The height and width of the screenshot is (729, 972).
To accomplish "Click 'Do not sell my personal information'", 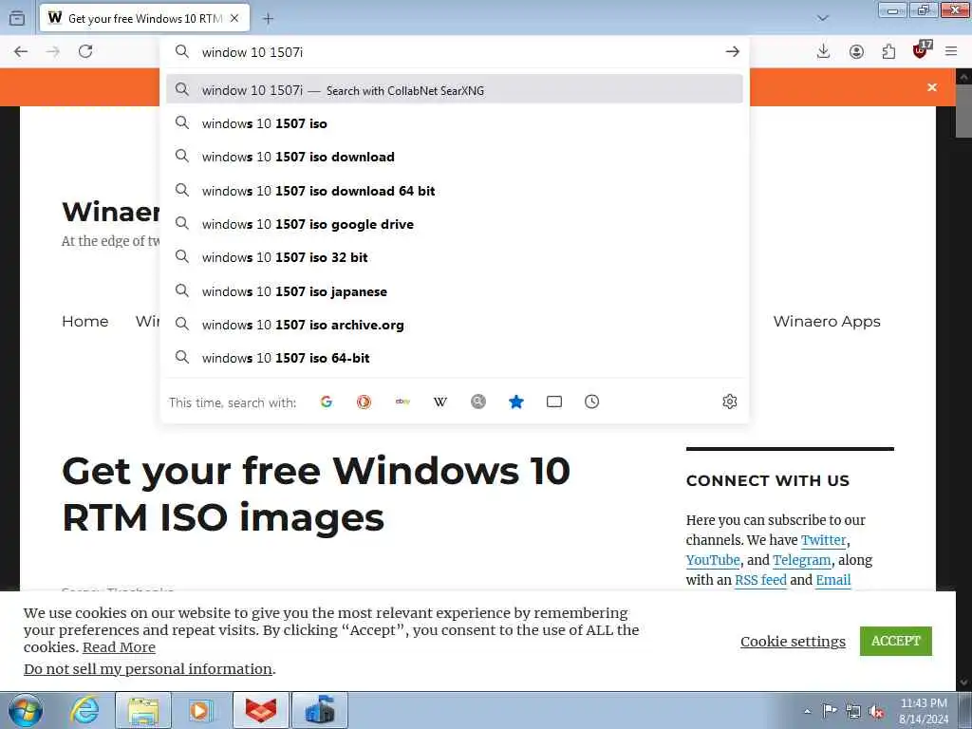I will 148,669.
